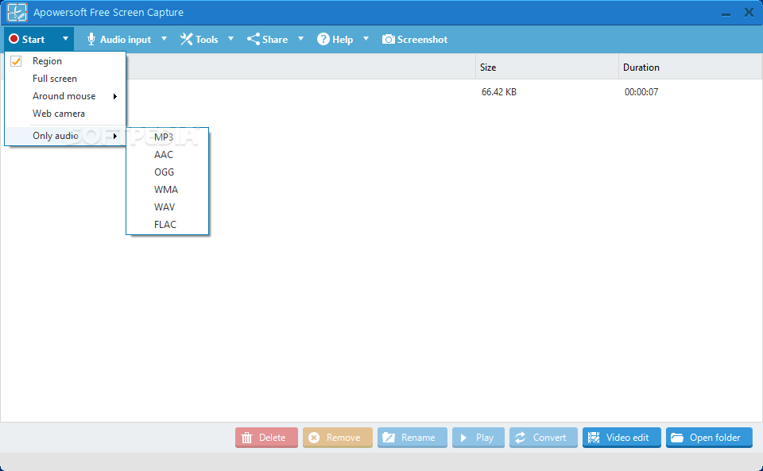Minimize the Apowersoft window
This screenshot has height=471, width=763.
pyautogui.click(x=726, y=14)
